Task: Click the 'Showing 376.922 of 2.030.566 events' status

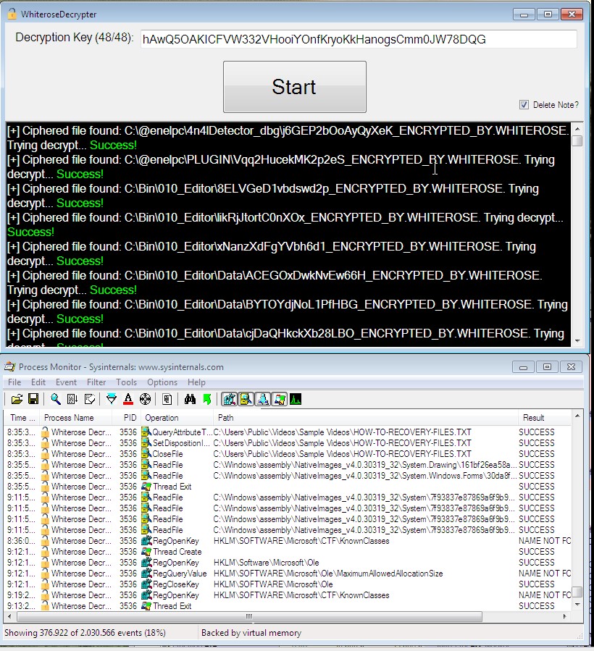Action: 85,633
